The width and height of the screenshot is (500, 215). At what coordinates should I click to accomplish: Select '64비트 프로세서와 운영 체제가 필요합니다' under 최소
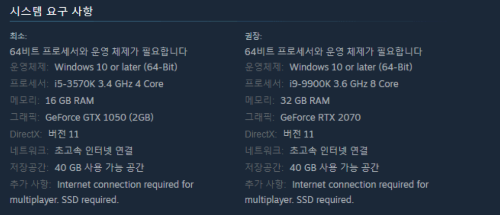point(99,52)
